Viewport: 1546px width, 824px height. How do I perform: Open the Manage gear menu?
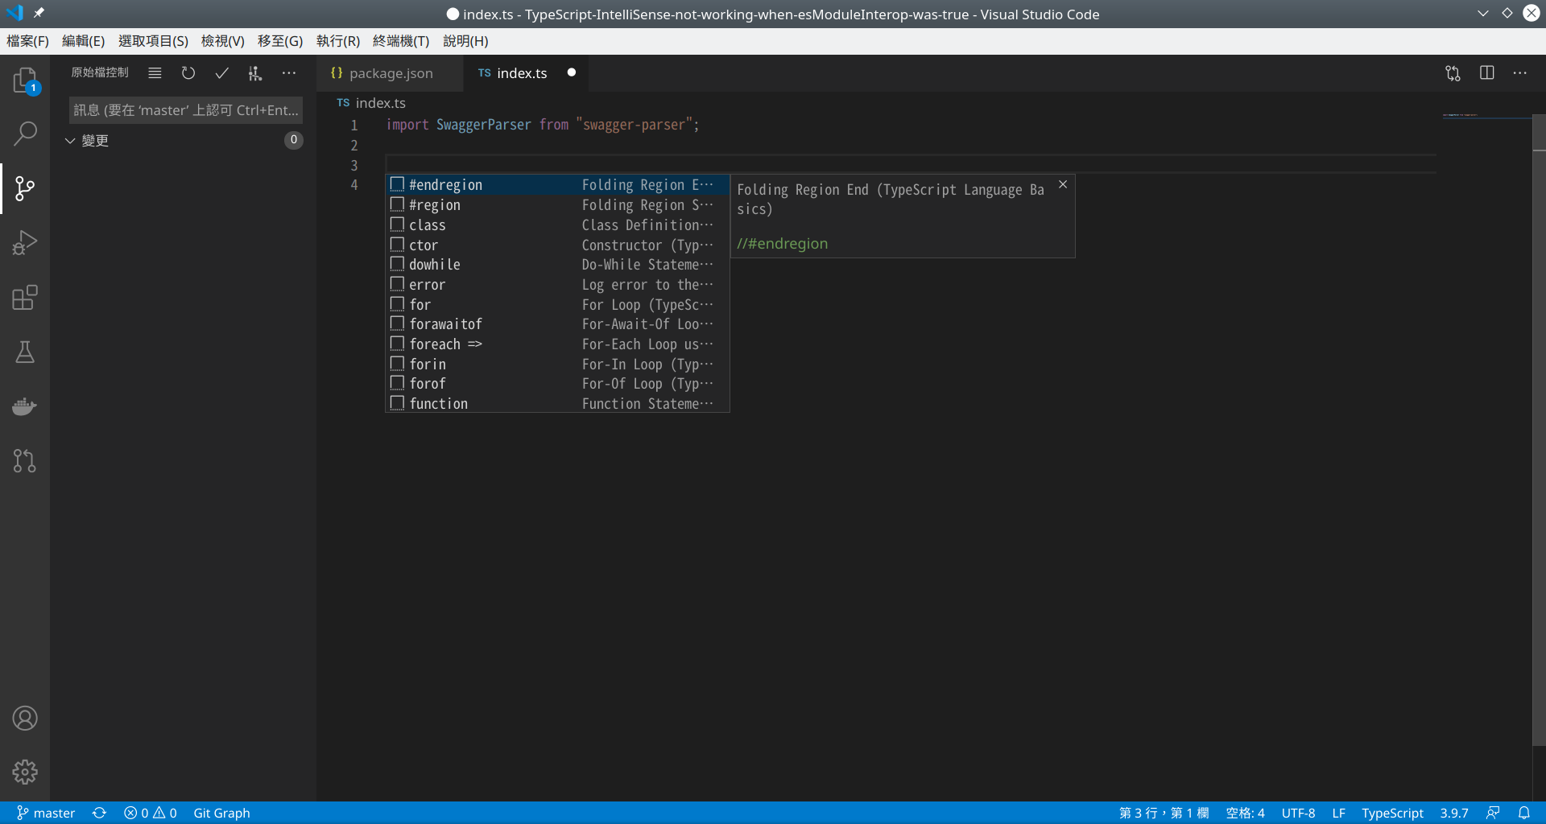[25, 772]
